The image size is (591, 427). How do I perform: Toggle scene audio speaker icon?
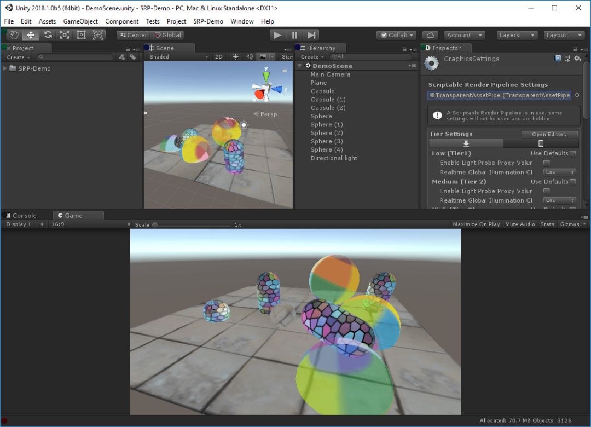tap(249, 56)
